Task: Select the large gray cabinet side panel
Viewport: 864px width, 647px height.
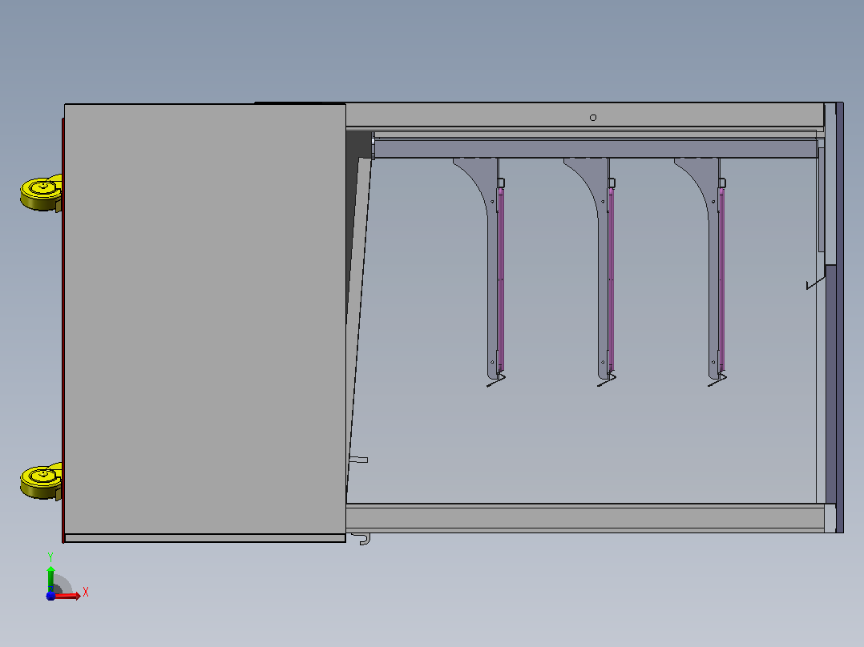Action: (205, 318)
